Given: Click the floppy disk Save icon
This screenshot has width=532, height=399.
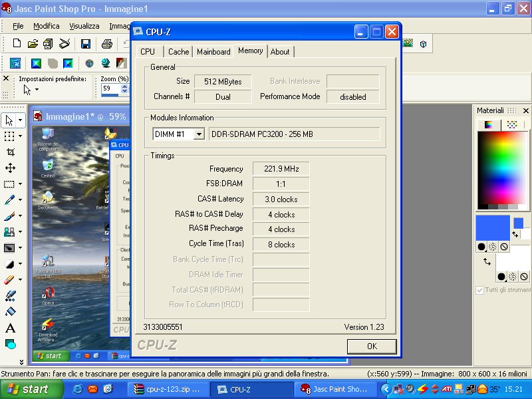Looking at the screenshot, I should [x=86, y=44].
